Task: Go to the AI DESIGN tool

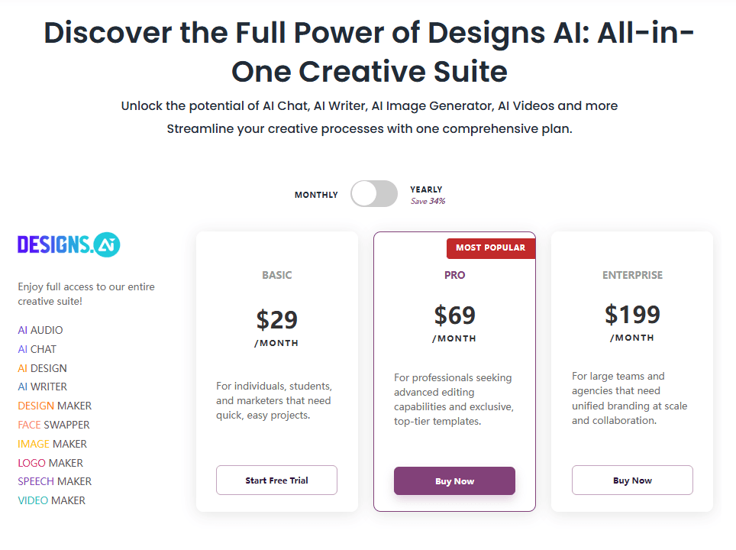Action: [43, 368]
